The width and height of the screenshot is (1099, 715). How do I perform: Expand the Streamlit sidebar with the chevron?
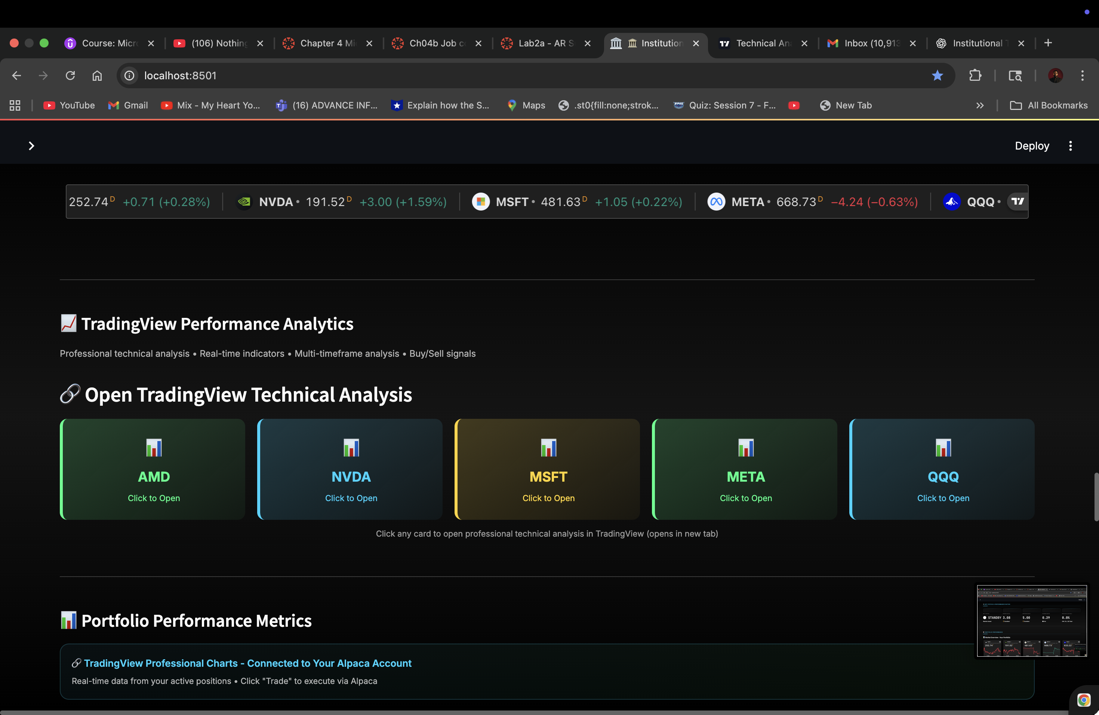[31, 145]
